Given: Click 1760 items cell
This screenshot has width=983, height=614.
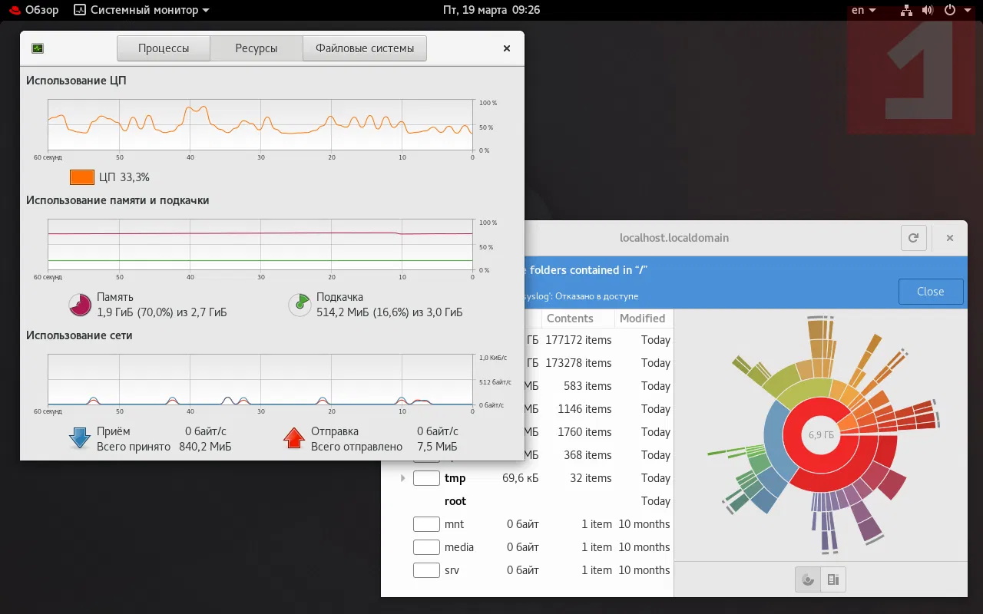Looking at the screenshot, I should [584, 432].
